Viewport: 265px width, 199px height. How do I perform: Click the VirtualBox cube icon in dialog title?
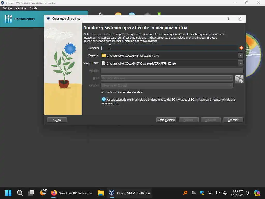[x=48, y=19]
